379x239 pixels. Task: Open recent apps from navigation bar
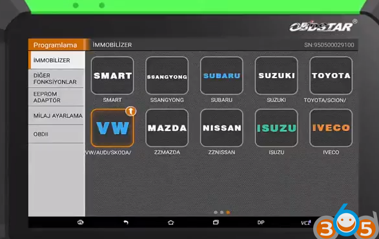[x=216, y=222]
